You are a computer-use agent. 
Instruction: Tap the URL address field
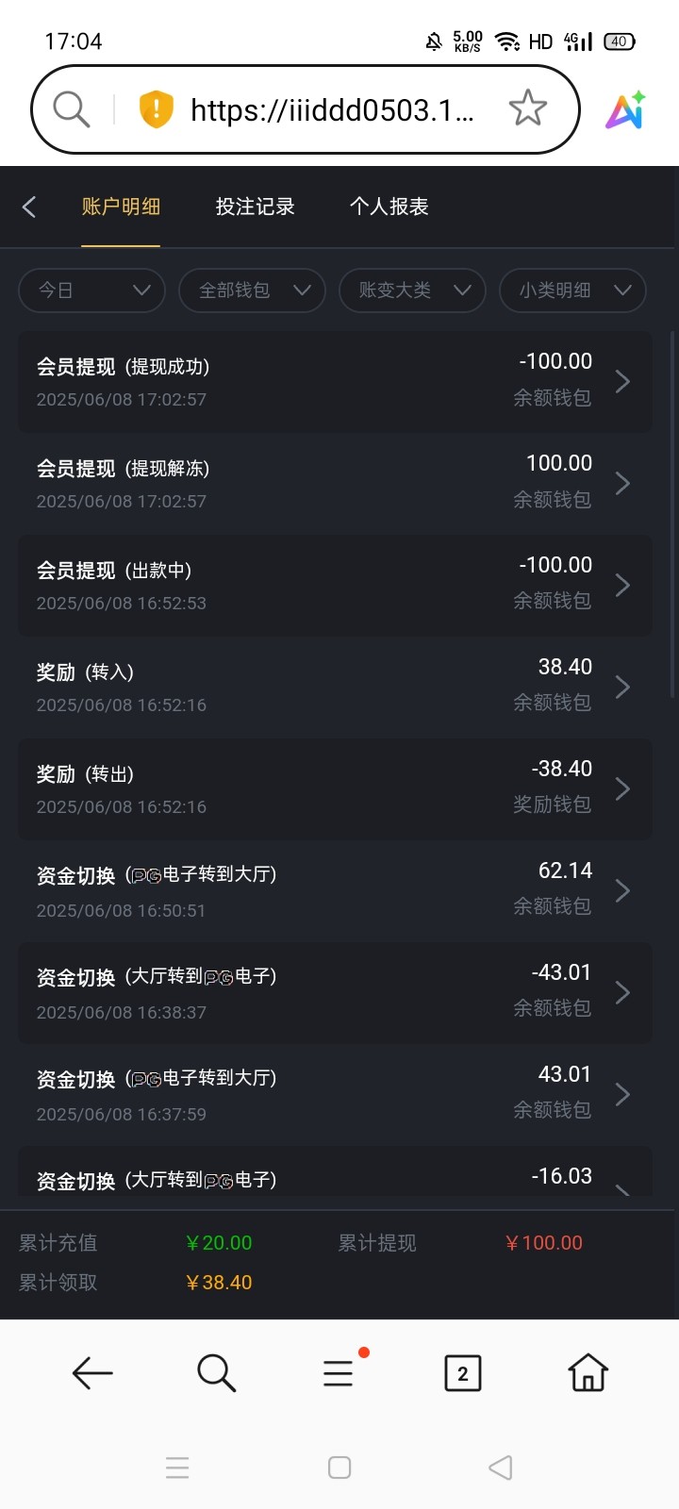tap(332, 110)
